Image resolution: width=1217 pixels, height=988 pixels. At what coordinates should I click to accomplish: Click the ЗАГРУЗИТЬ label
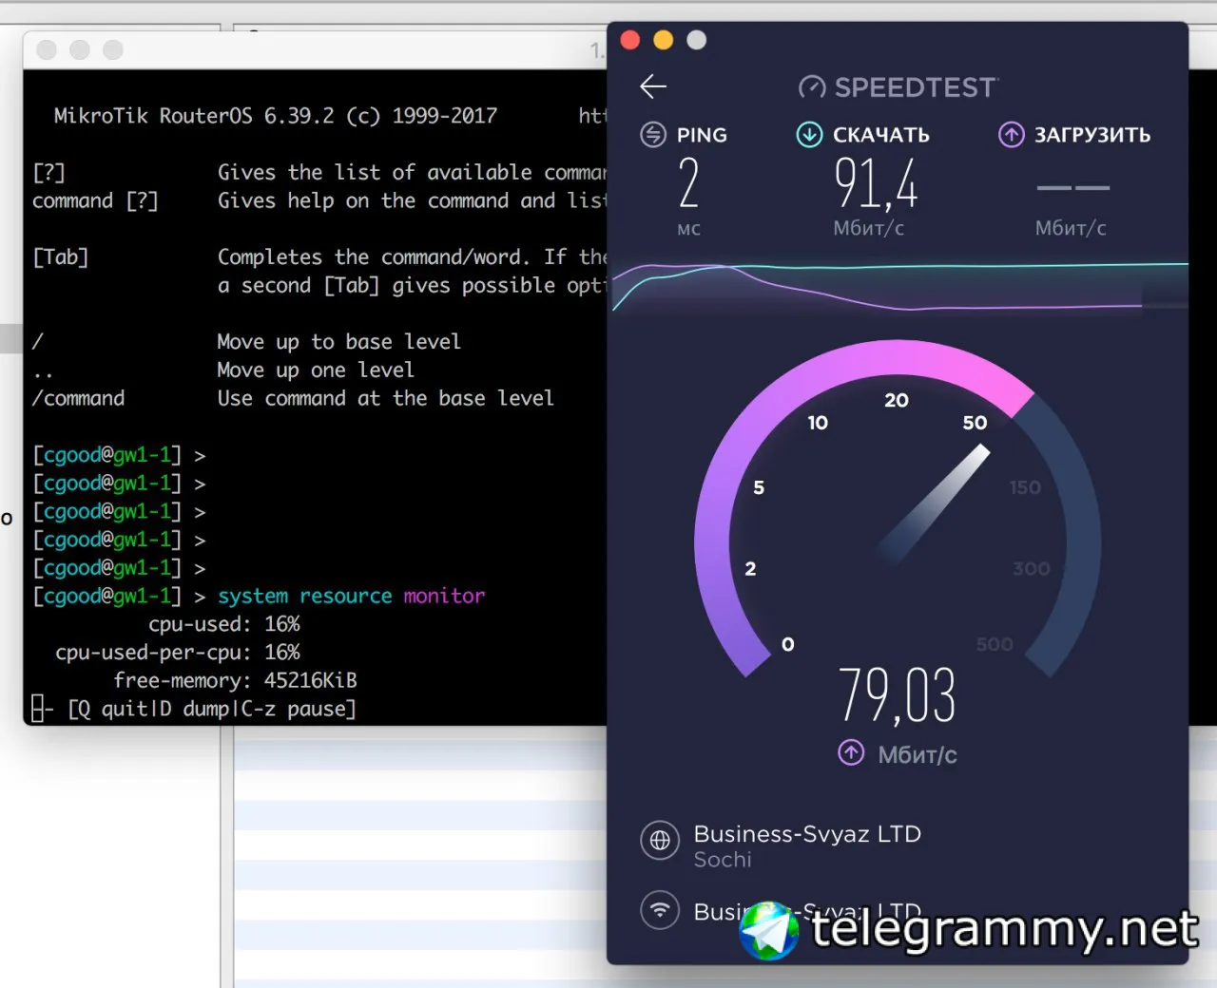1092,135
